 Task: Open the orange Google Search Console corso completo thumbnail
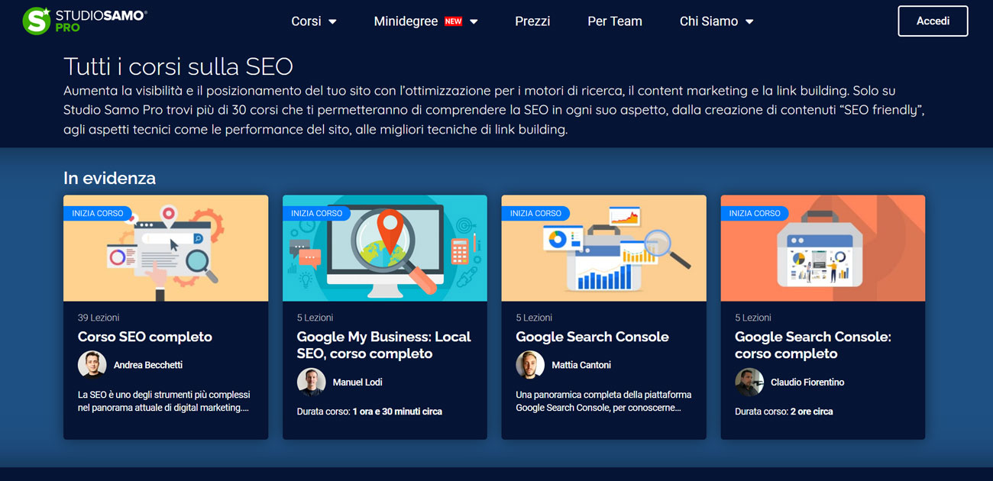point(823,248)
